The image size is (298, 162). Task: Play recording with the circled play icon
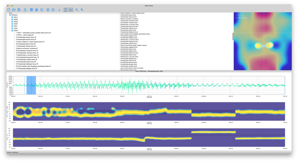click(x=42, y=10)
